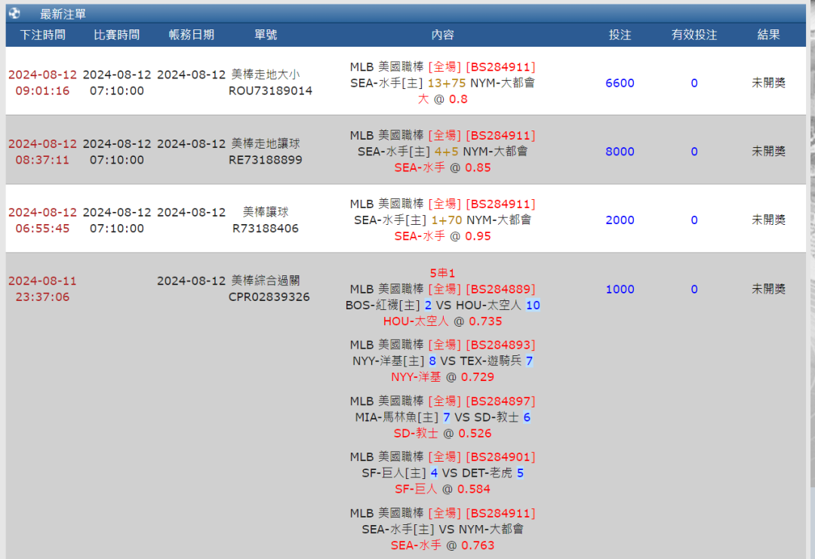
Task: Click the [BS284901] game code
Action: click(500, 457)
